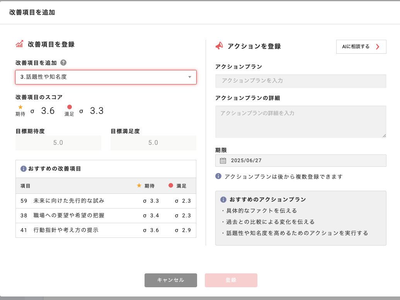Select row 38 職場への要望や希望の把握
This screenshot has width=400, height=300.
pos(106,215)
